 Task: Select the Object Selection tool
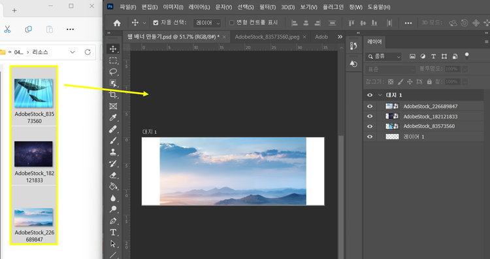[113, 83]
